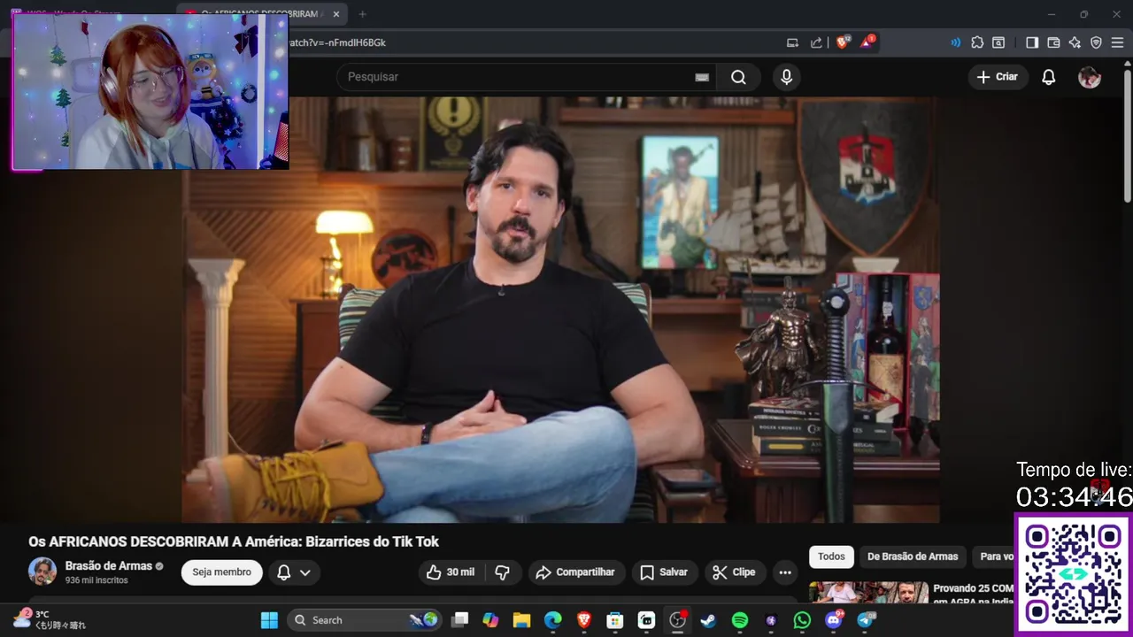The width and height of the screenshot is (1133, 637).
Task: Click the Brave VPN shield icon
Action: [1096, 42]
